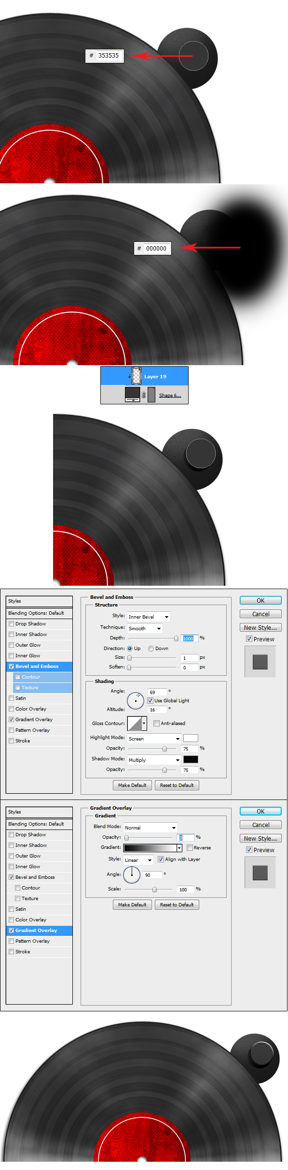Image resolution: width=288 pixels, height=1170 pixels.
Task: Select the Layer 19 thumbnail in layers panel
Action: click(x=137, y=376)
